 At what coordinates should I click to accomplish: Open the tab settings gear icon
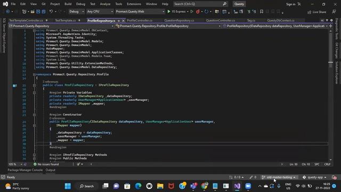[331, 20]
